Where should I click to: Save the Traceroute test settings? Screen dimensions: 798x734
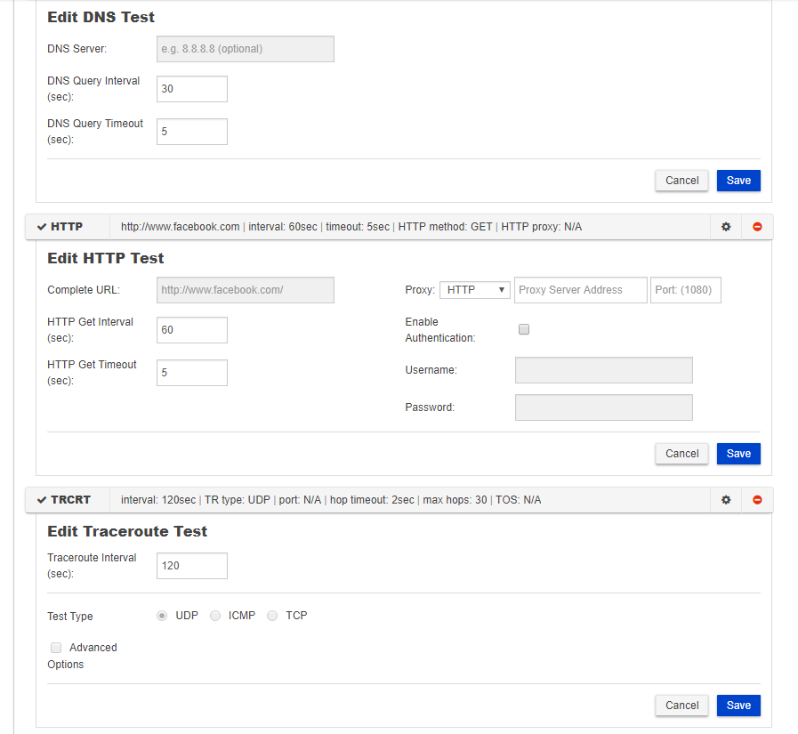(x=738, y=706)
